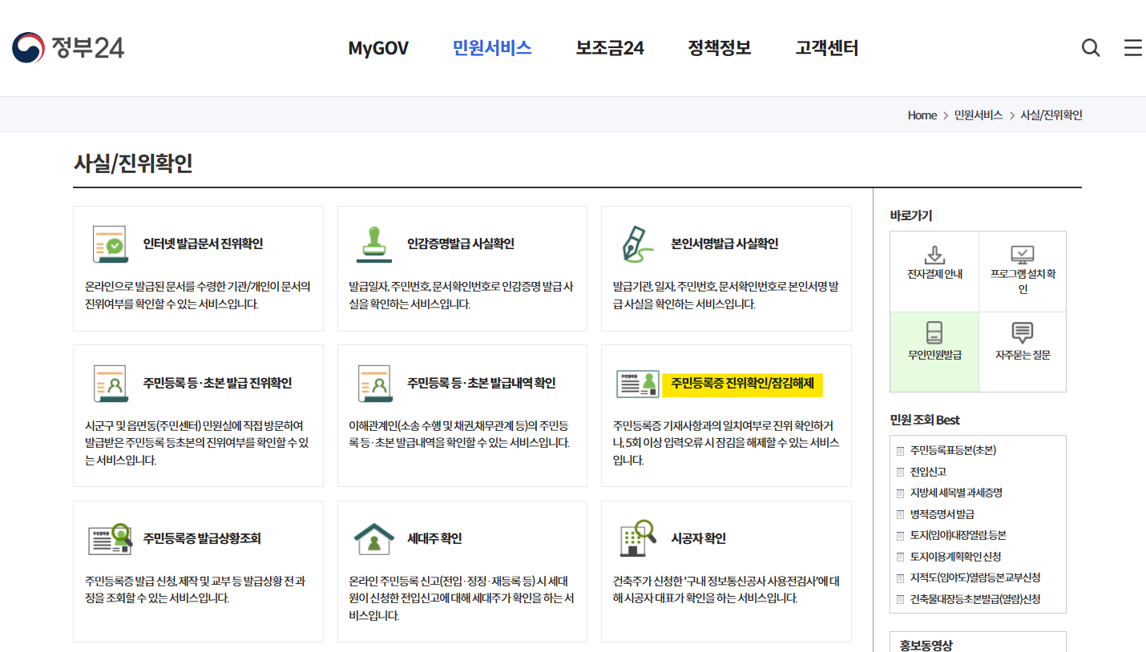Click the 본인서명발급 사실확인 pen icon

[x=638, y=244]
